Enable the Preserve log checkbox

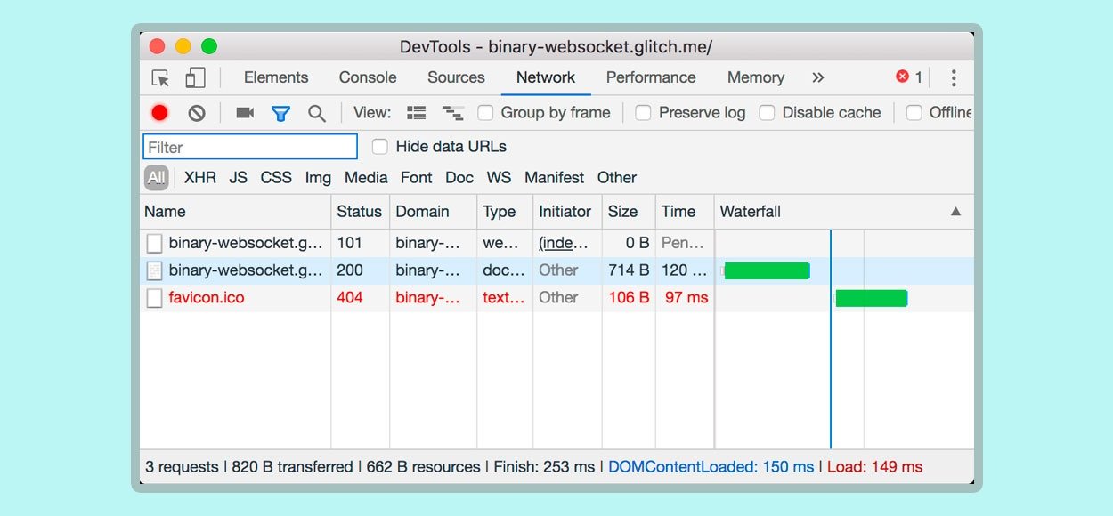click(x=643, y=113)
